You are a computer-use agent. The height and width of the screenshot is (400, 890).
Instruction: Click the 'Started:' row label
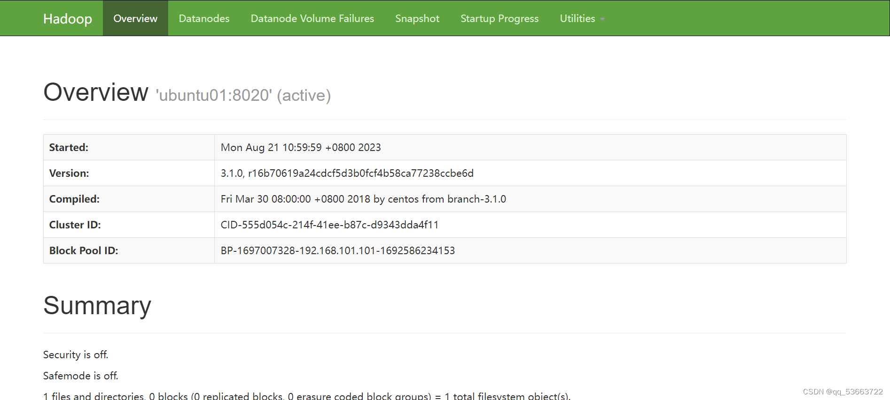[69, 147]
